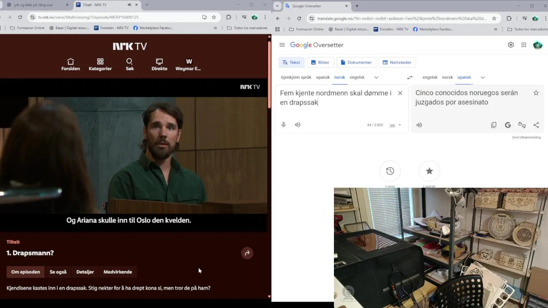The image size is (548, 308).
Task: Share the Drapsmann episode with arrow button
Action: (x=247, y=253)
